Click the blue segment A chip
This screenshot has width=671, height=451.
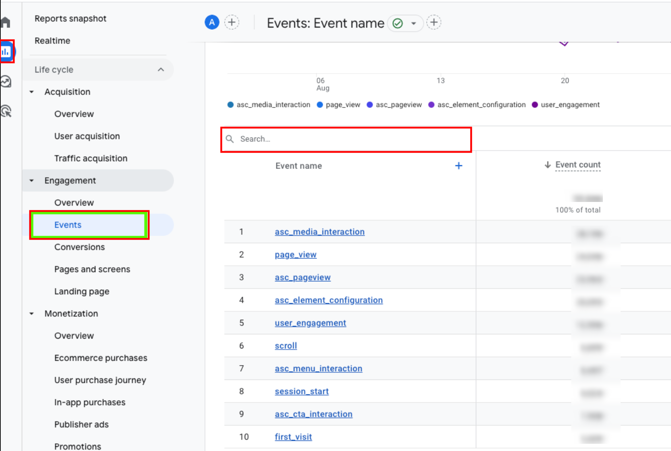pyautogui.click(x=212, y=22)
